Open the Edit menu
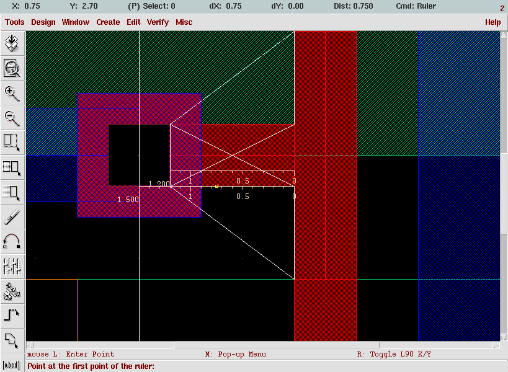 click(x=133, y=22)
